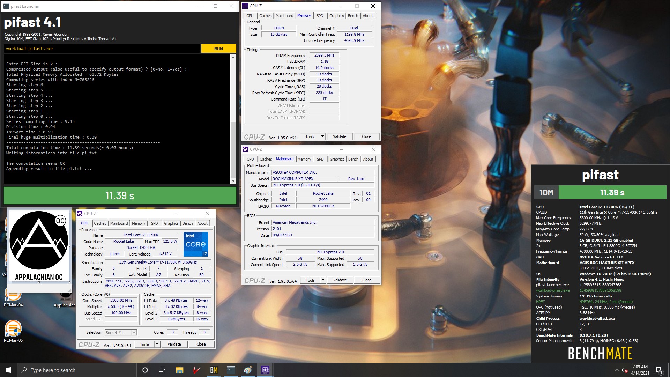
Task: Click Validate in bottom CPU-Z window
Action: click(174, 344)
